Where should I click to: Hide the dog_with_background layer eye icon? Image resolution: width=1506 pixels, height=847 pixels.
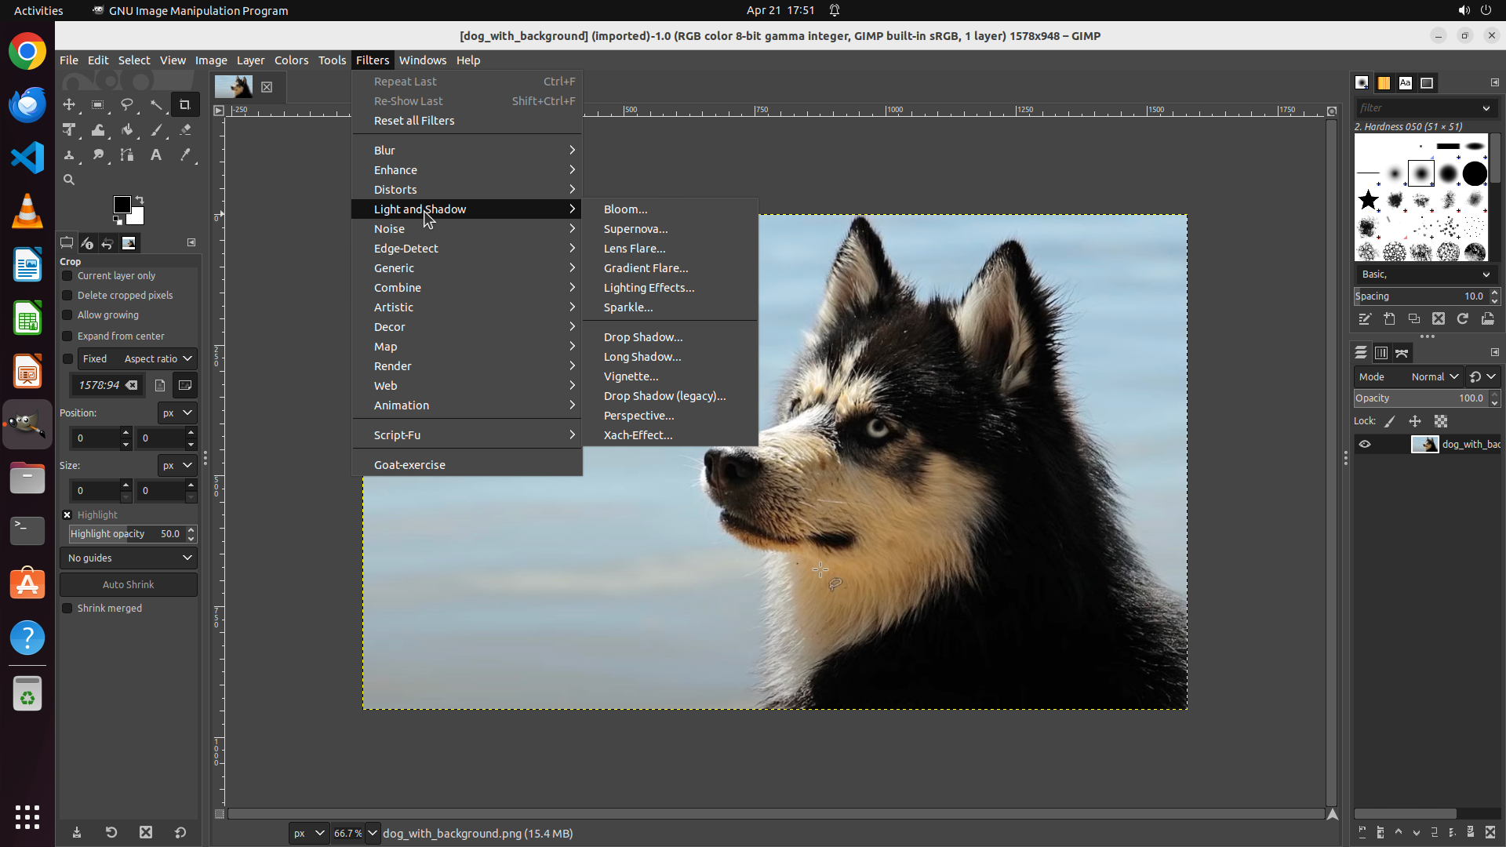pos(1365,445)
